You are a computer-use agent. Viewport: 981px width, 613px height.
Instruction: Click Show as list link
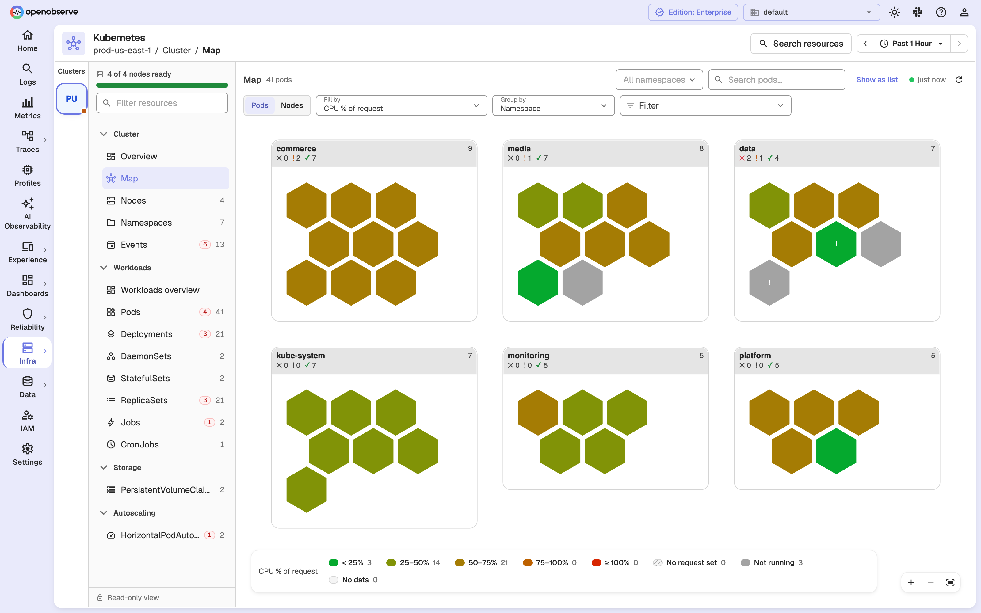[x=877, y=80]
